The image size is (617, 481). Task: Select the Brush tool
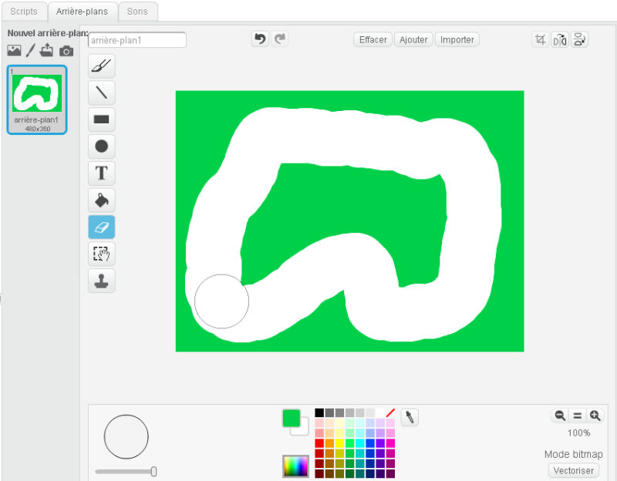click(x=101, y=66)
